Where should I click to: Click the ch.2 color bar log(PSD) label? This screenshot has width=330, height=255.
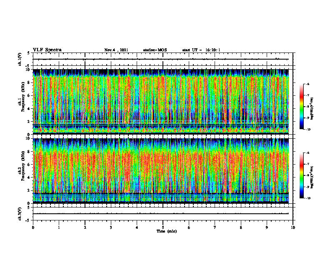[312, 177]
